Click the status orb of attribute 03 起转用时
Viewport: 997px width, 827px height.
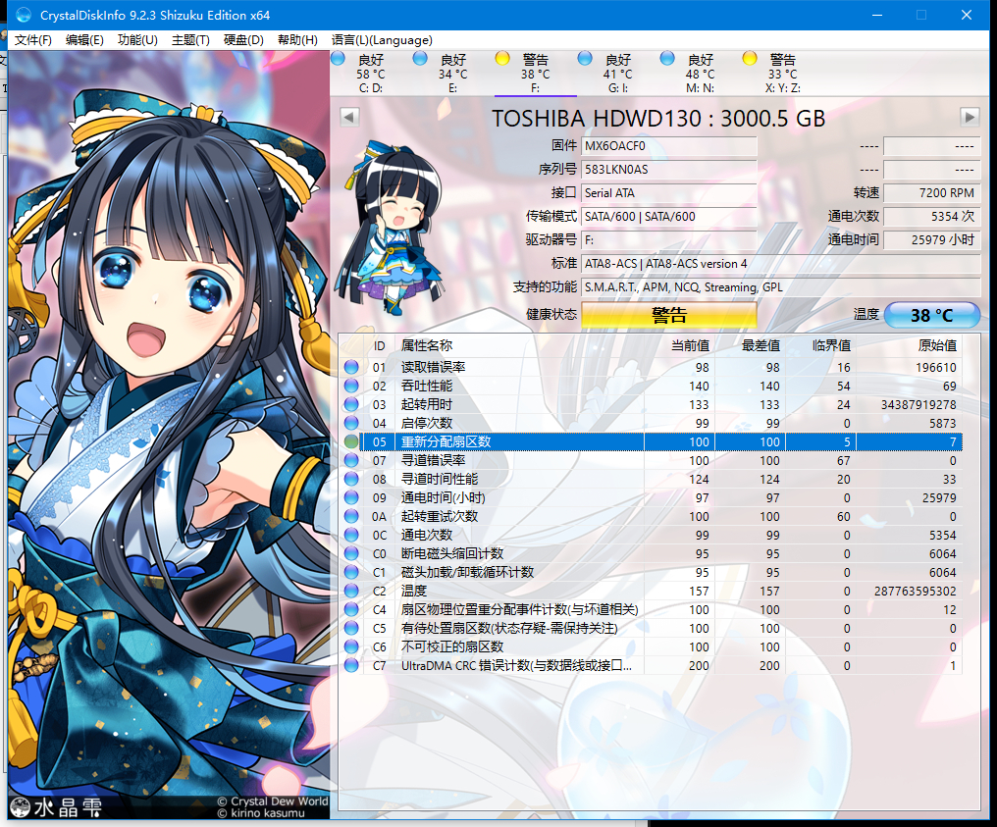(x=351, y=404)
